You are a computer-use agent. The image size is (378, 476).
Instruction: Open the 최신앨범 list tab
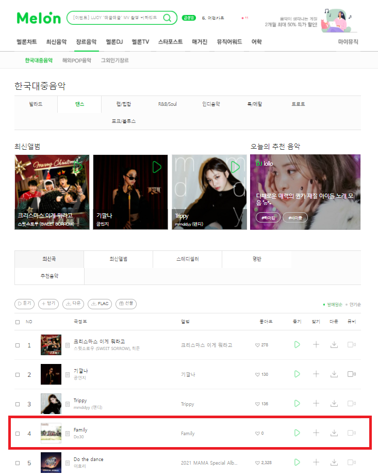pos(119,259)
